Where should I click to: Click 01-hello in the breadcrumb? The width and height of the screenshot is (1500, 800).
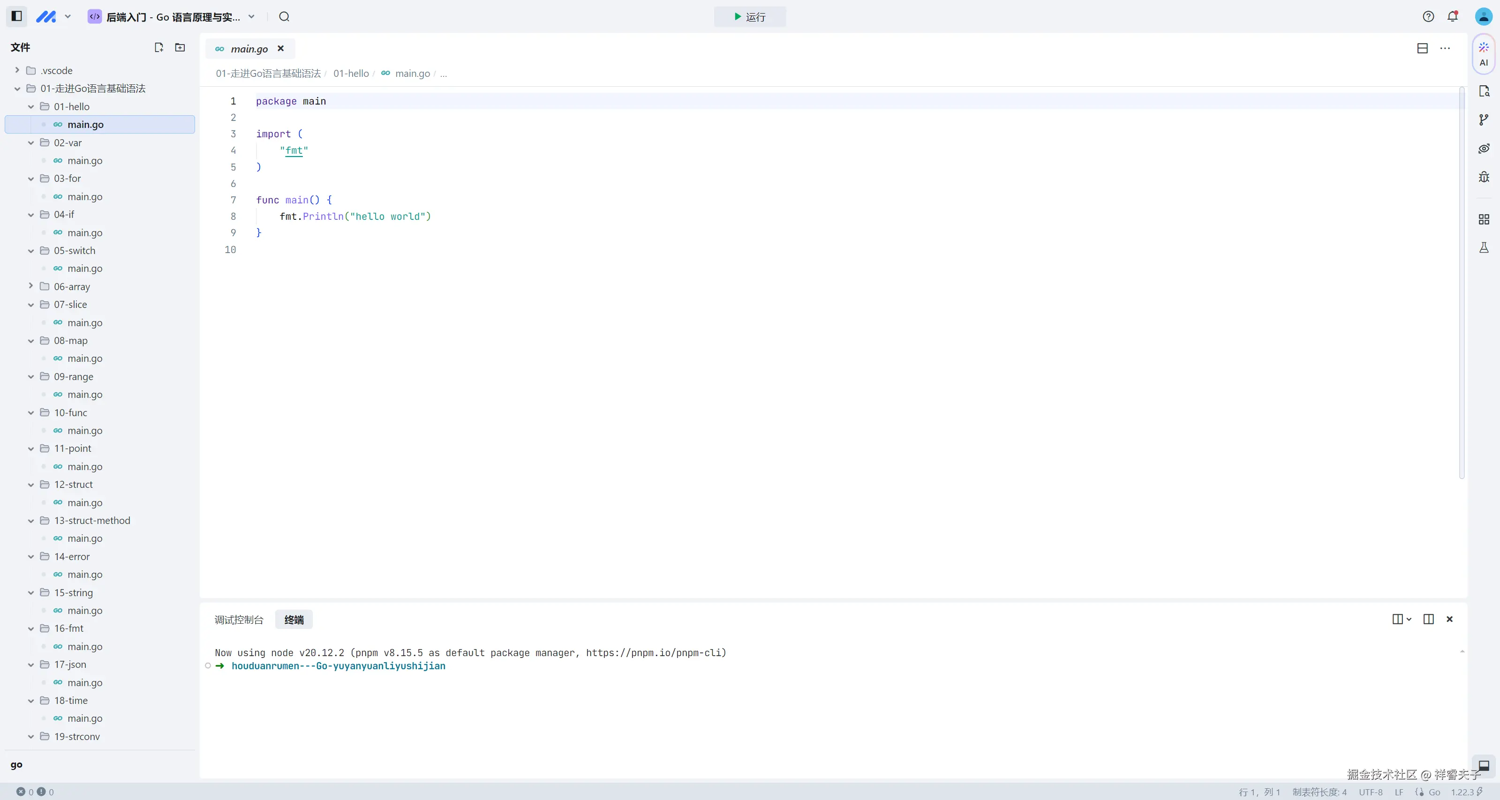tap(351, 73)
